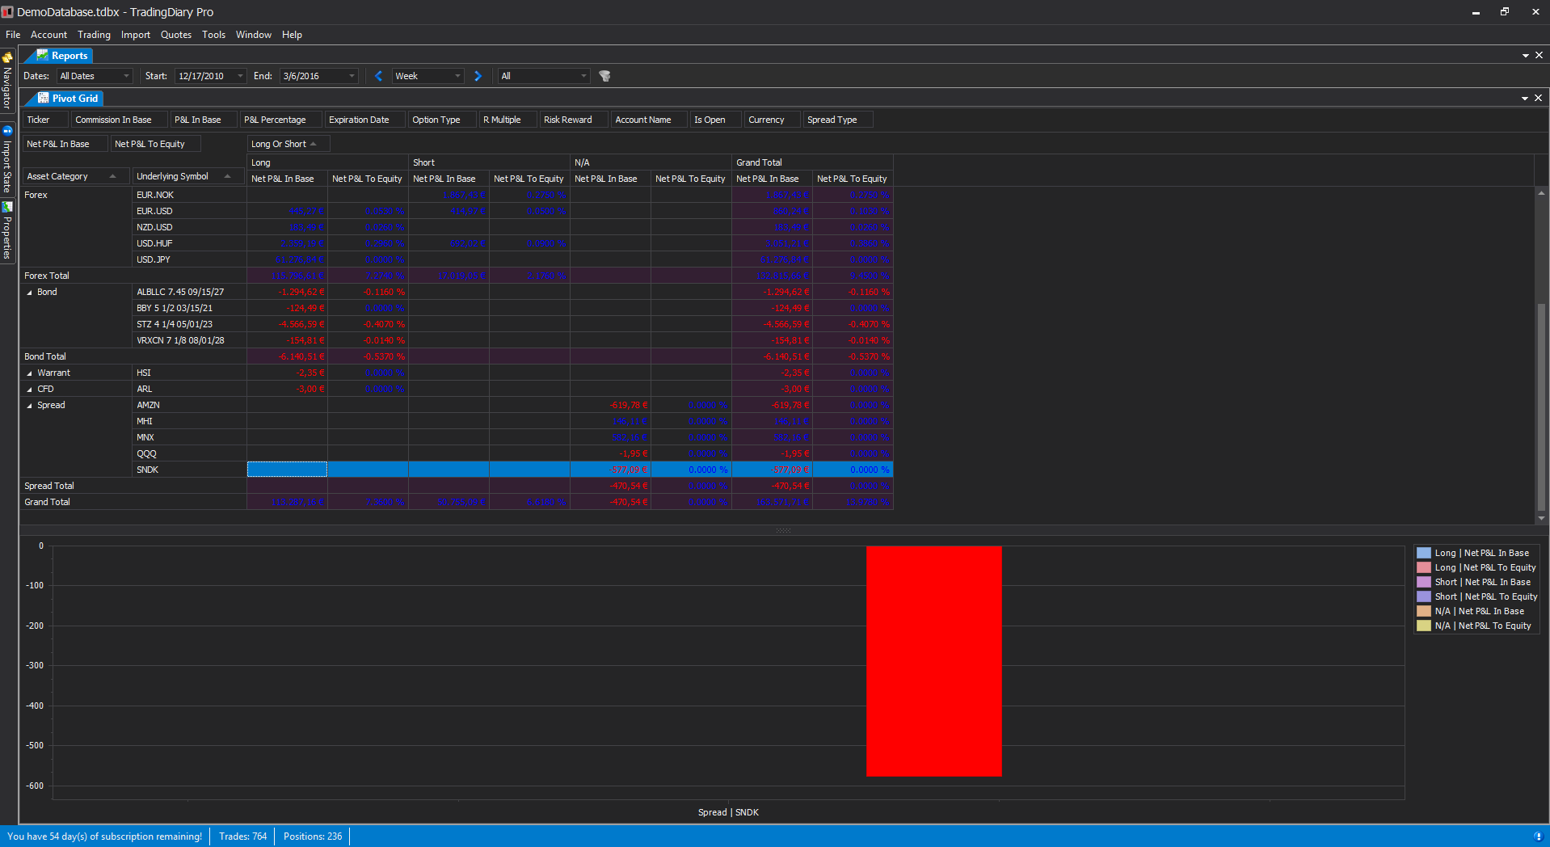1550x847 pixels.
Task: Open the Account menu
Action: (48, 35)
